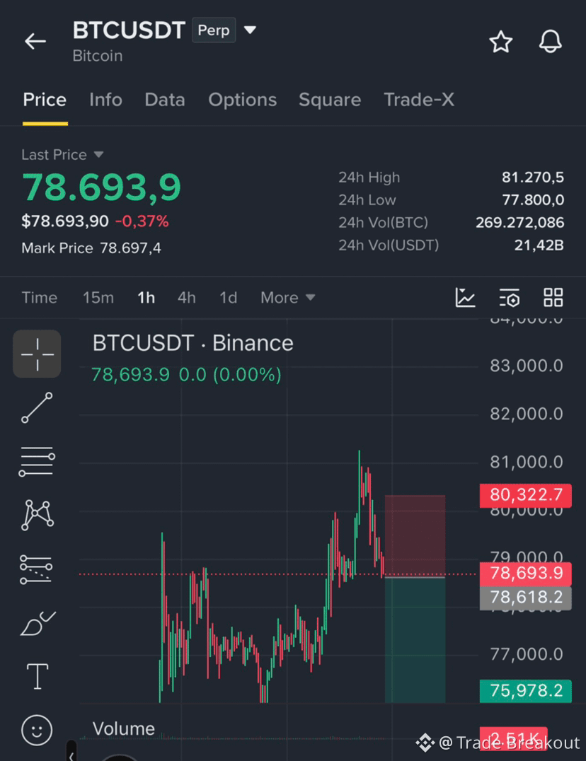Open the Trade-X tab
Viewport: 586px width, 761px height.
[x=419, y=100]
